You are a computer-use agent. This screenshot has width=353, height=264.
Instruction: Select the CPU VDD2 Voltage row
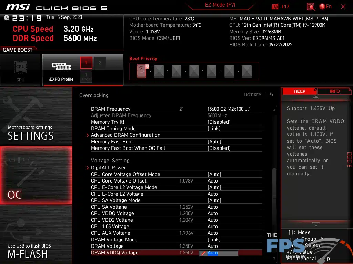(176, 220)
